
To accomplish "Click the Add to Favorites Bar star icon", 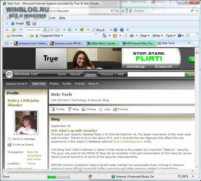I will click(x=32, y=36).
